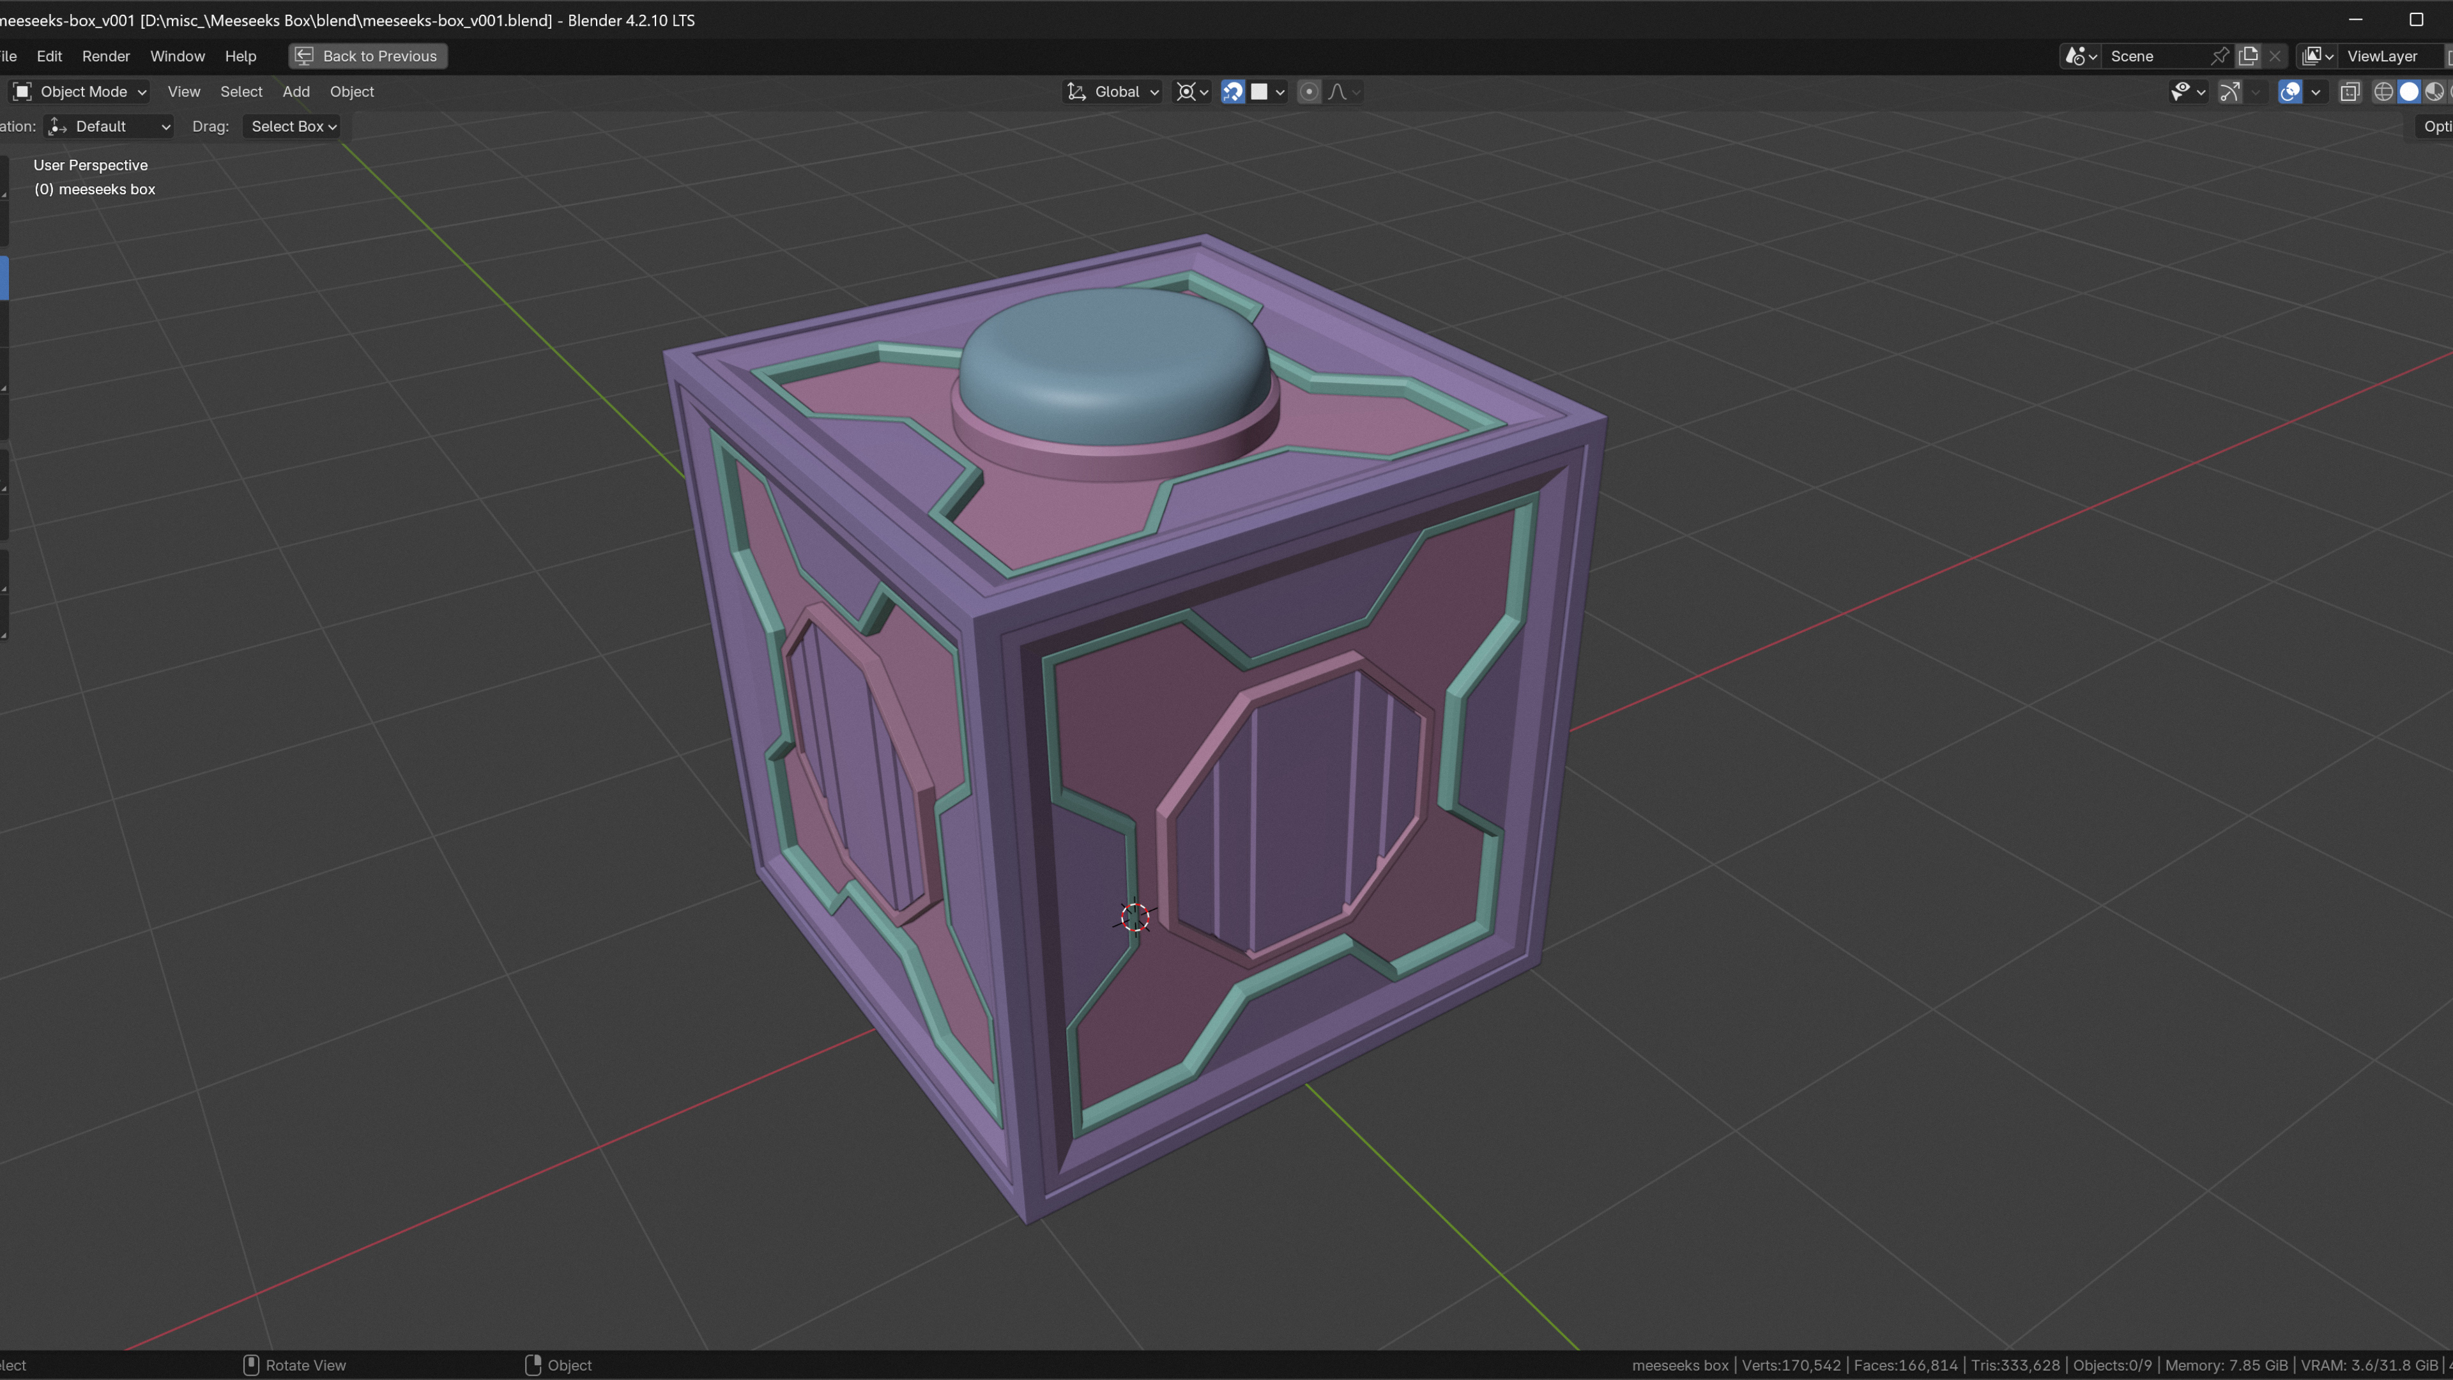Open the Add menu in viewport header
The image size is (2453, 1380).
[x=295, y=91]
